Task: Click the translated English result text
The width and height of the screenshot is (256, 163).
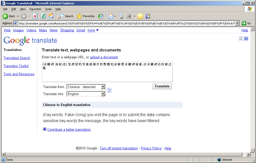Action: pyautogui.click(x=106, y=118)
